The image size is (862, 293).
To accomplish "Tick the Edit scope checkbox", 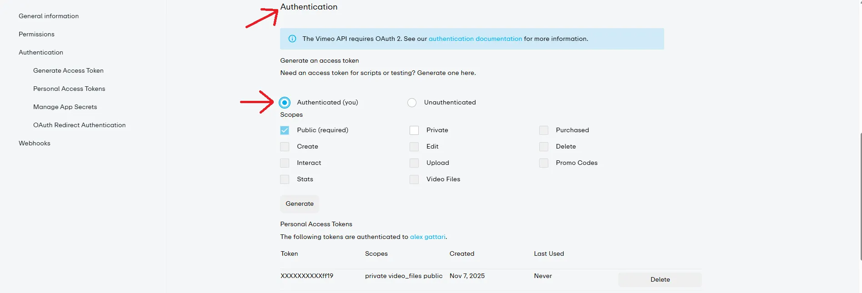I will click(x=414, y=147).
